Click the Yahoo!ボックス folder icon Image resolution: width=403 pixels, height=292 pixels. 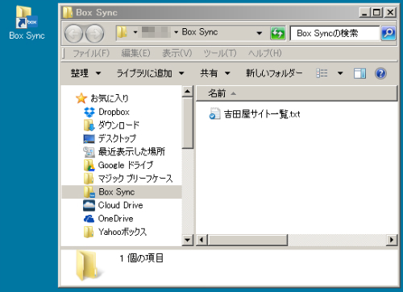(x=89, y=232)
